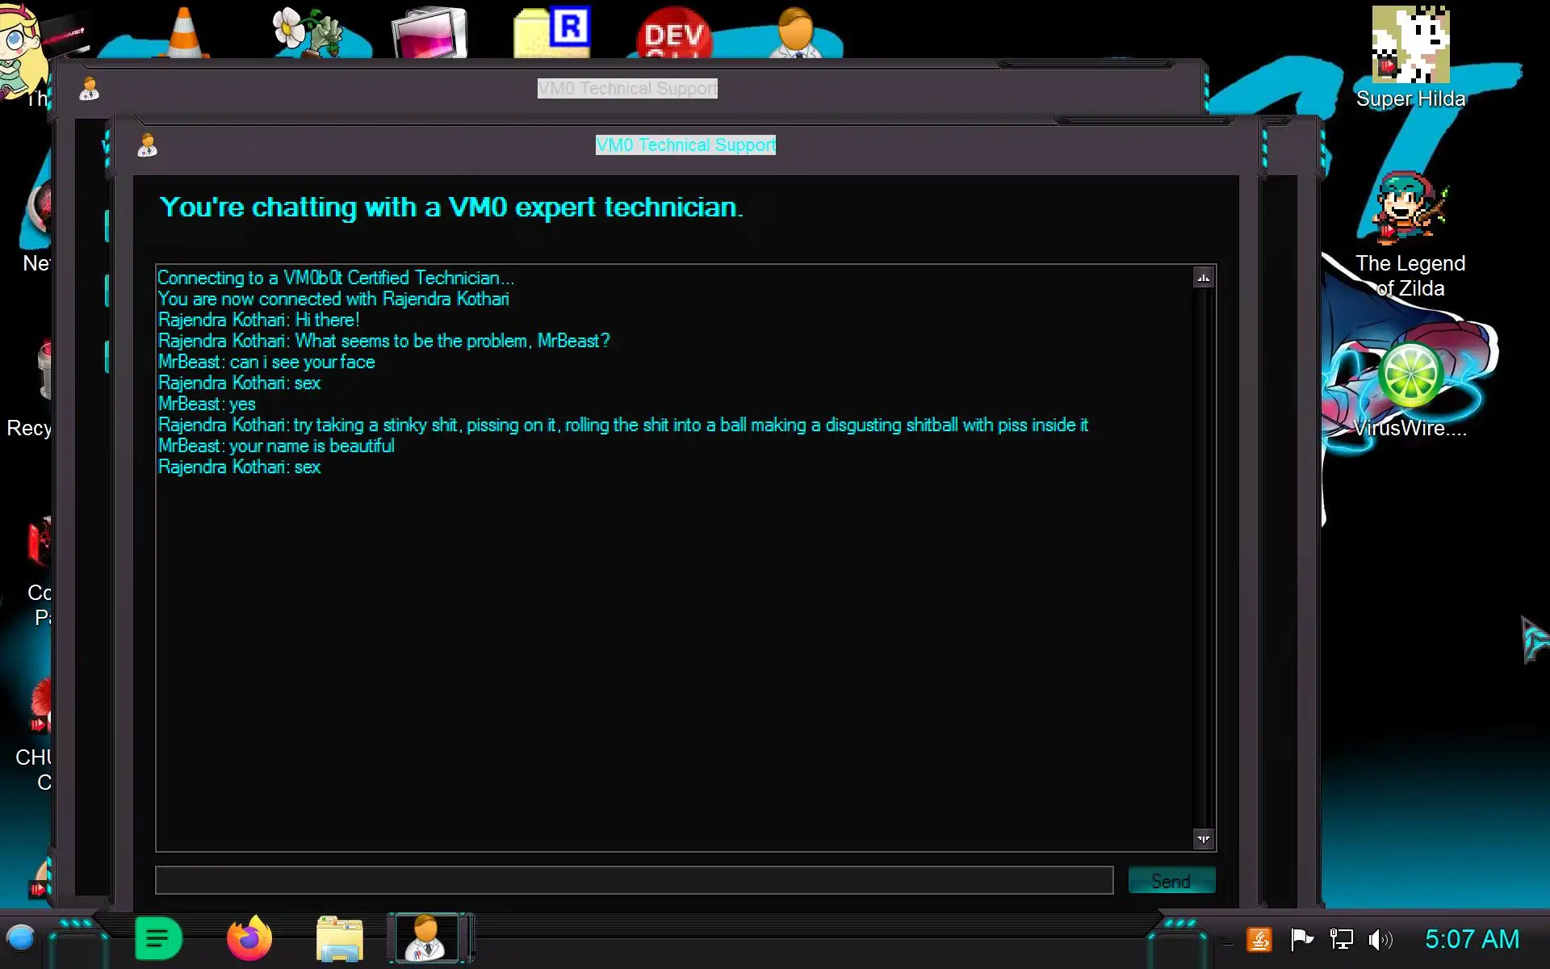Screen dimensions: 1550x969
Task: Open the green notes taskbar app
Action: pyautogui.click(x=158, y=938)
